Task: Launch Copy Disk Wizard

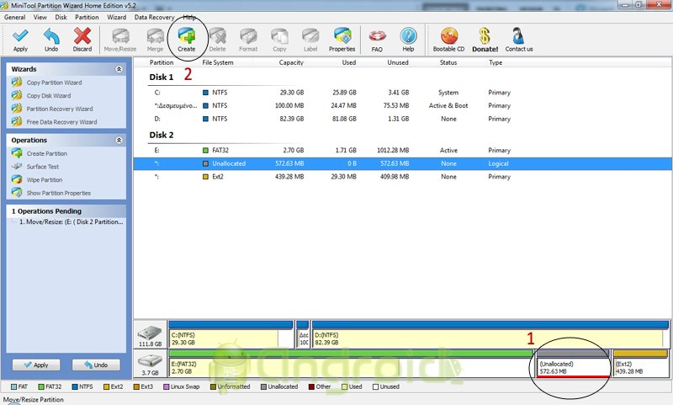Action: coord(49,96)
